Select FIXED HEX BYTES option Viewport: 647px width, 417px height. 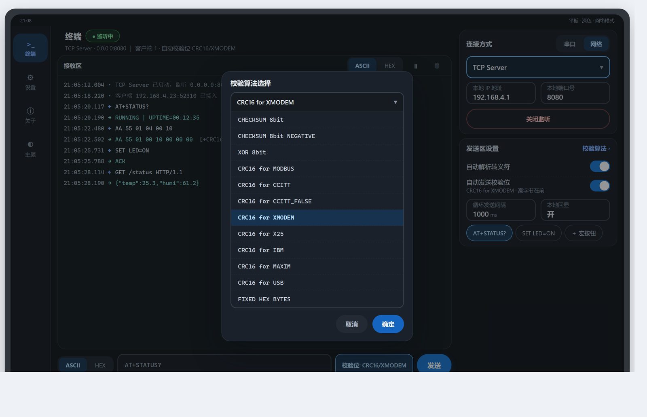317,299
